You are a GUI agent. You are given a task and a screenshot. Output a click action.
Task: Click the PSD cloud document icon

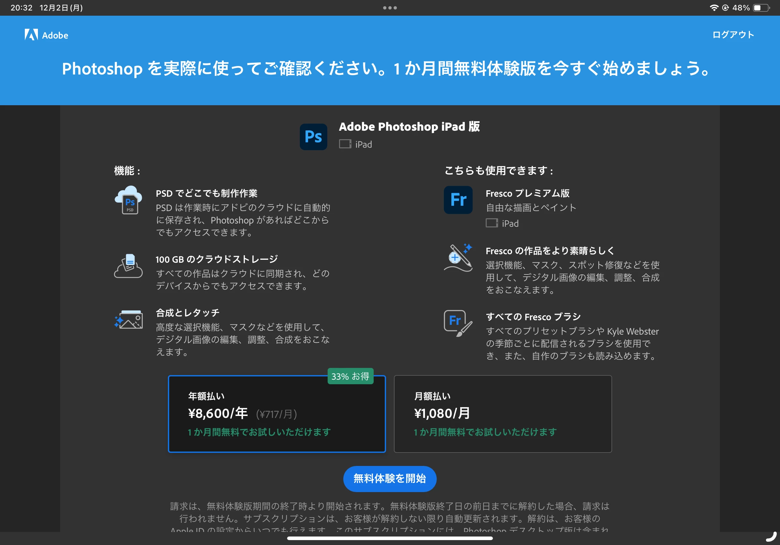click(x=128, y=200)
